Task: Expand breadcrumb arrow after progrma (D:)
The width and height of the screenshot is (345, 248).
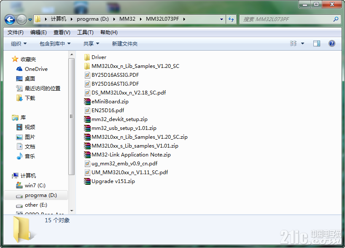Action: click(x=114, y=19)
